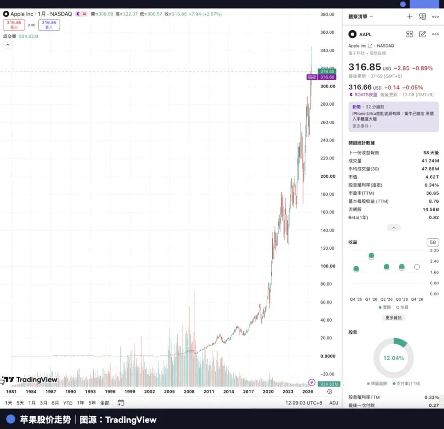Select the 6月 time range
The image size is (444, 429).
point(55,403)
